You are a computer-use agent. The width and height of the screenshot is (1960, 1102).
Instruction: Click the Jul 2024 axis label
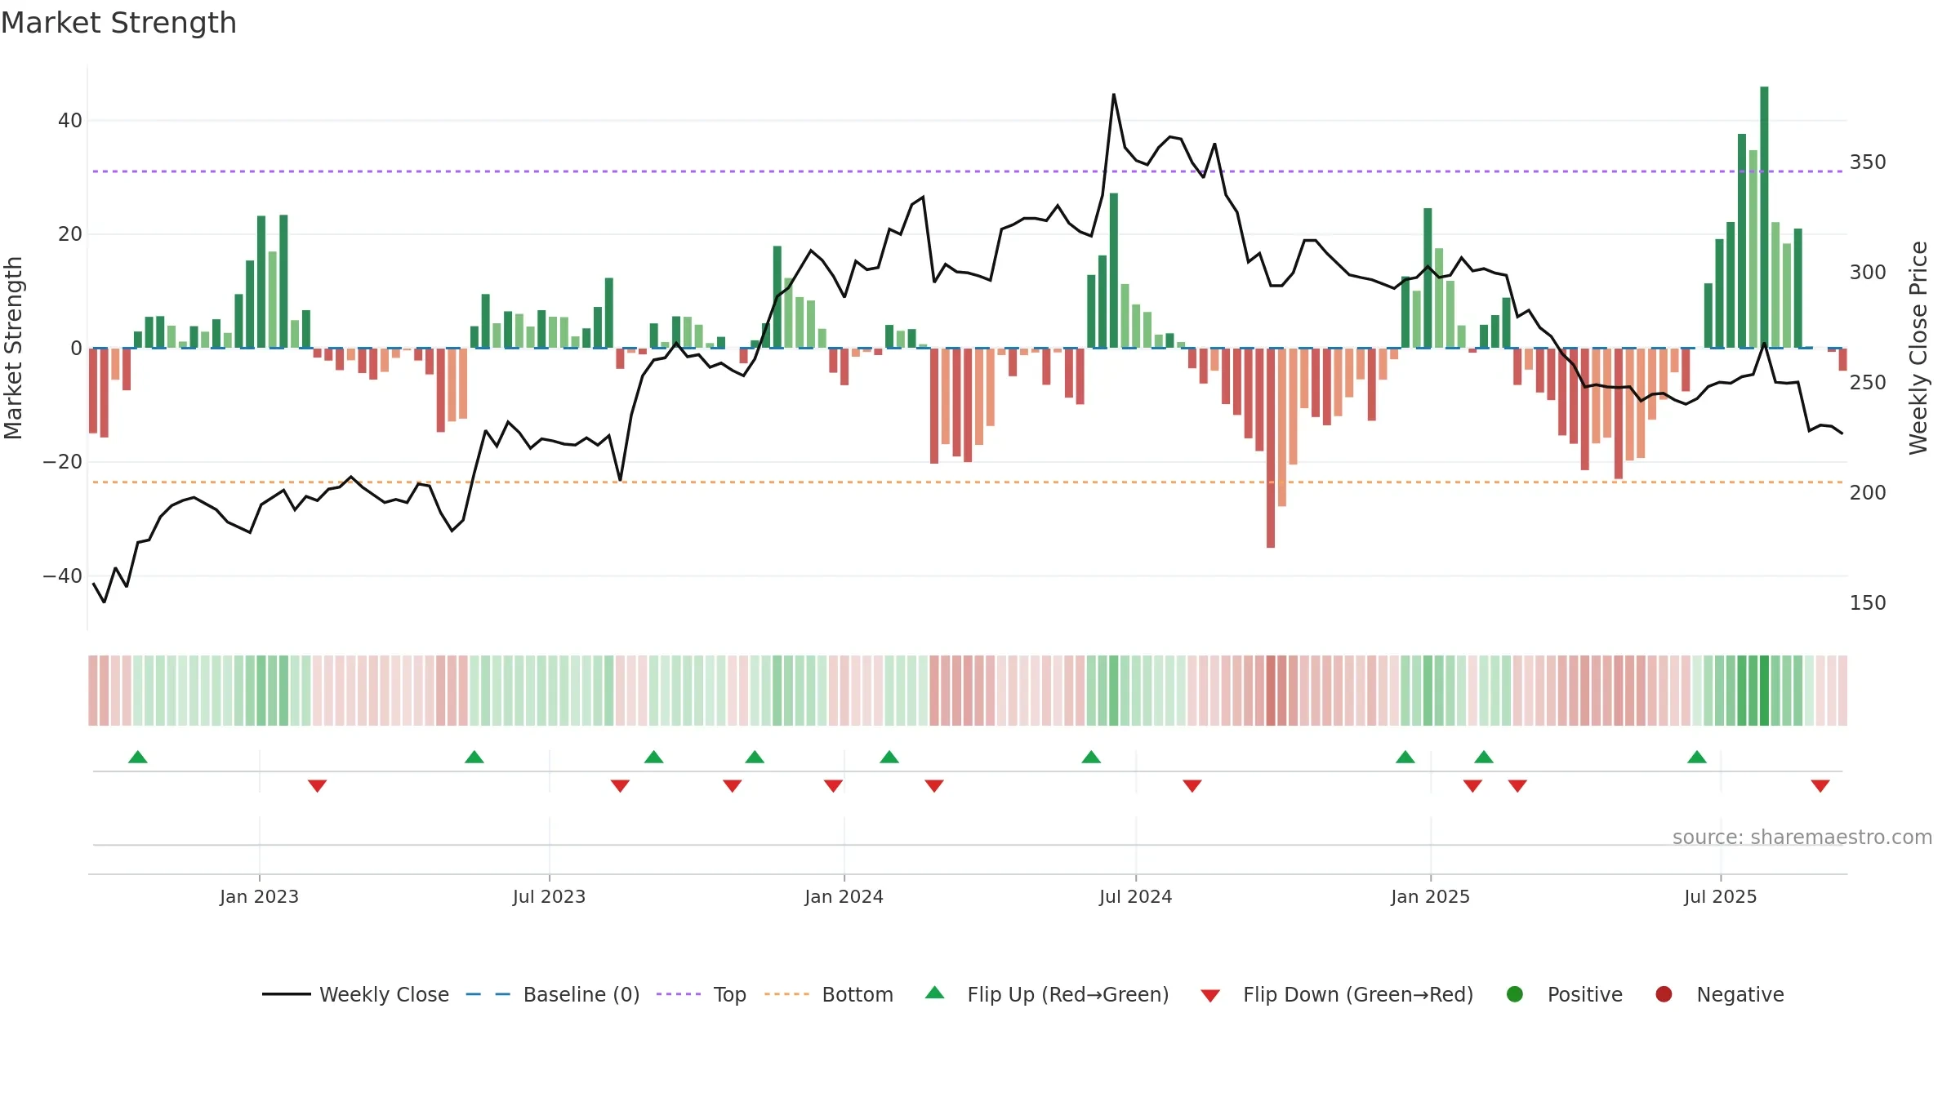tap(1135, 897)
